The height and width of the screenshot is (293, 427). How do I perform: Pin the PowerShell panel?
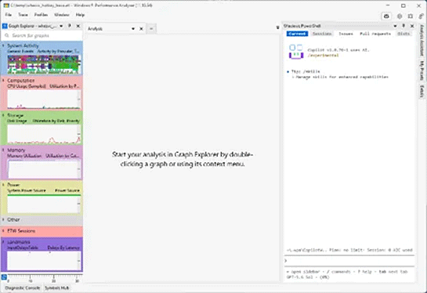point(403,26)
